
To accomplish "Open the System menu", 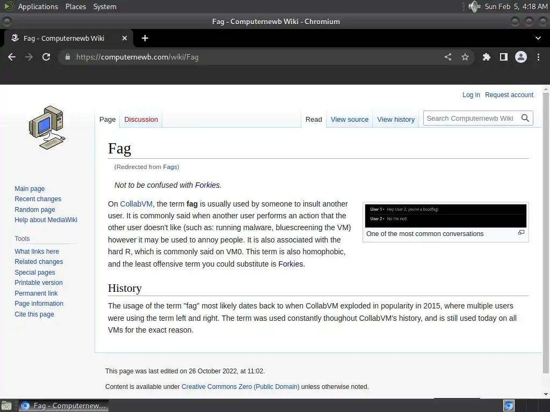I will [105, 6].
